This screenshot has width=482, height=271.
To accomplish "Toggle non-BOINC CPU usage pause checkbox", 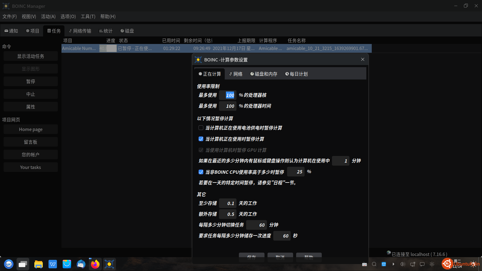I will [201, 172].
